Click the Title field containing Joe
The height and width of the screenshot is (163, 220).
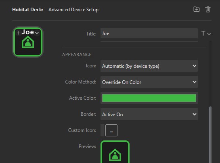[x=149, y=33]
